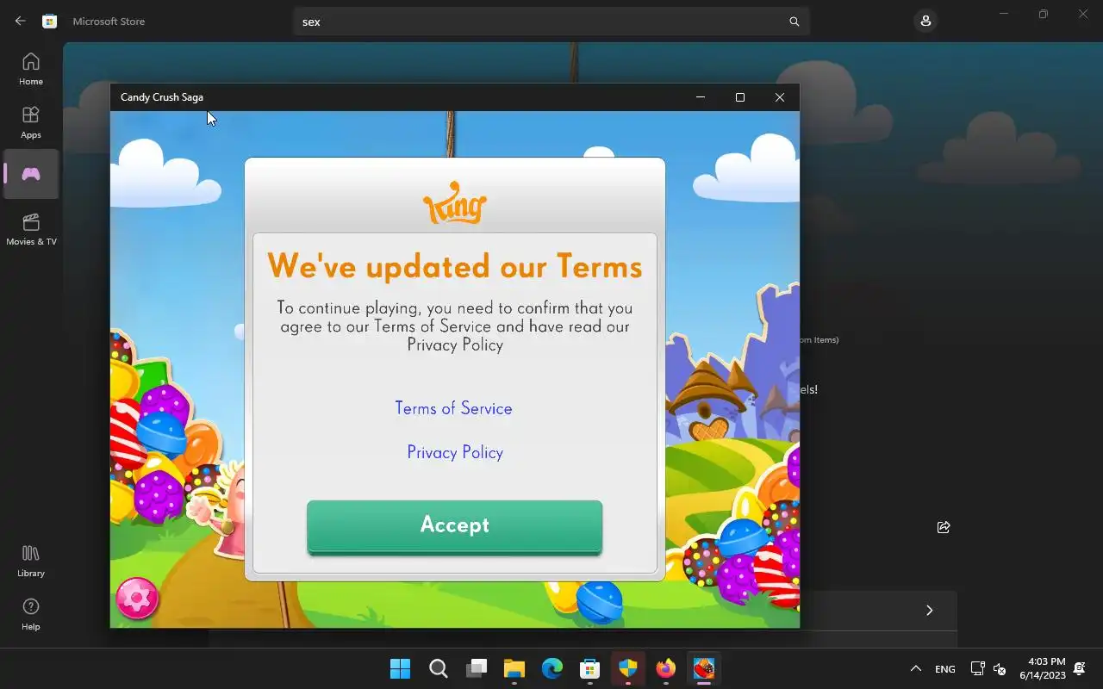Viewport: 1103px width, 689px height.
Task: Click the pink flower settings icon
Action: [x=137, y=598]
